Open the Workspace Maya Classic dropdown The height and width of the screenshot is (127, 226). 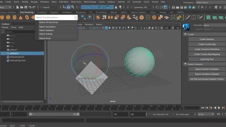tap(211, 2)
